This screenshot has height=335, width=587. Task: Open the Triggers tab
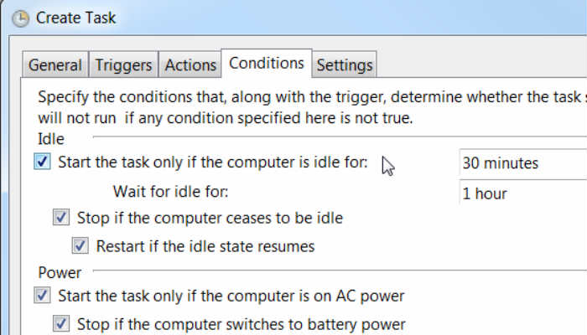click(124, 65)
